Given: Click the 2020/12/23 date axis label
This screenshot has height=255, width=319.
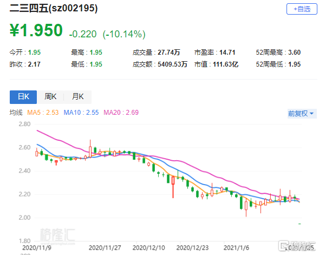Looking at the screenshot, I should (192, 248).
